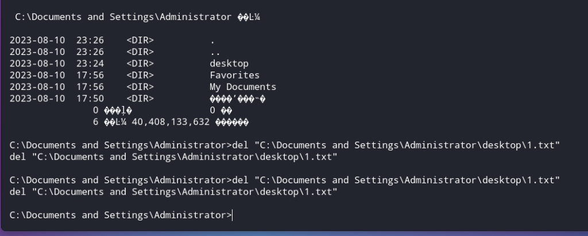Click the 17:50 timestamp in the listing
The width and height of the screenshot is (588, 236).
coord(90,99)
